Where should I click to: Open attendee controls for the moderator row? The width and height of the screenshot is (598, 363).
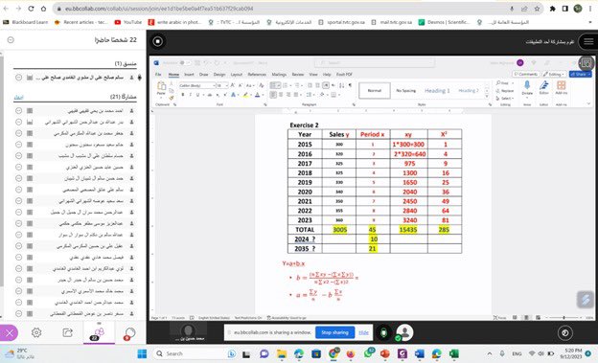pyautogui.click(x=19, y=78)
